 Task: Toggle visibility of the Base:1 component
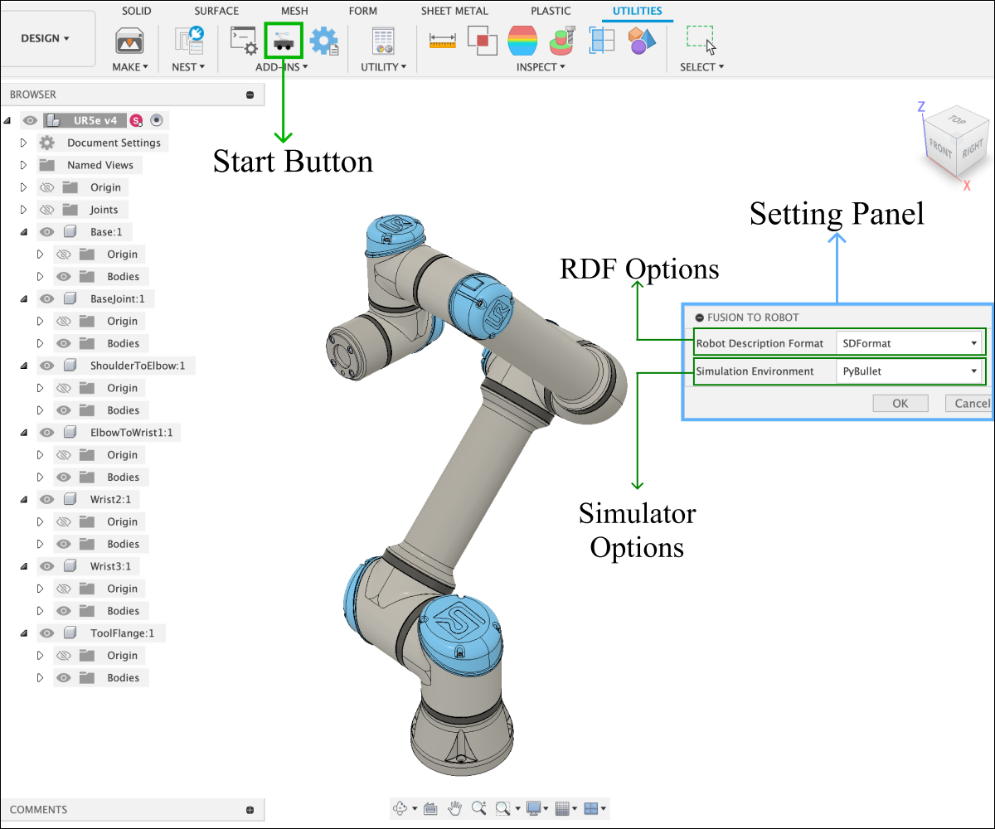pos(47,232)
